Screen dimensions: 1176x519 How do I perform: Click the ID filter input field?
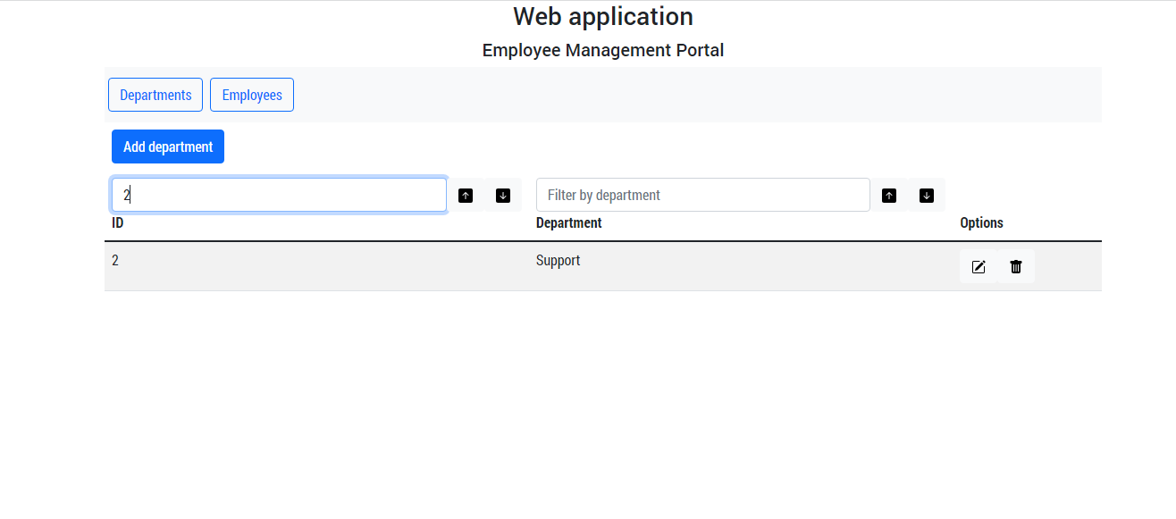pos(278,194)
